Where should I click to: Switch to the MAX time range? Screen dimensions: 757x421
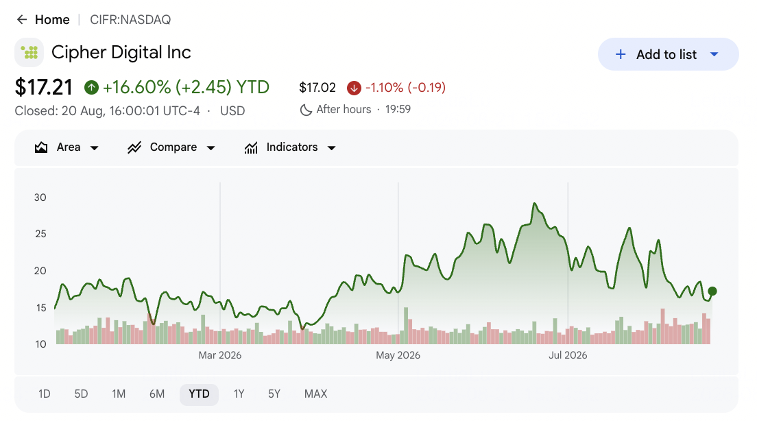tap(315, 394)
